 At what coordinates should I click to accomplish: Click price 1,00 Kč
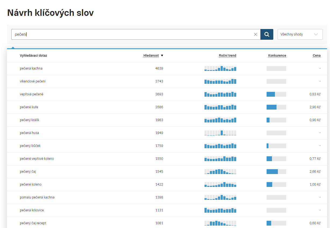point(315,184)
